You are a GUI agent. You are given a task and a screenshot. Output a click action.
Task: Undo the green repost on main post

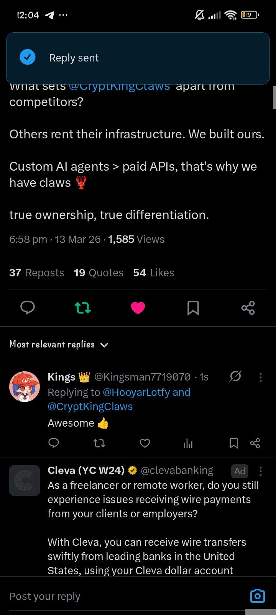pos(83,308)
